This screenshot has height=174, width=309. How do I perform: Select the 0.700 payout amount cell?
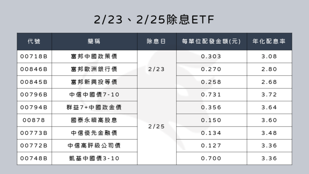pos(211,159)
